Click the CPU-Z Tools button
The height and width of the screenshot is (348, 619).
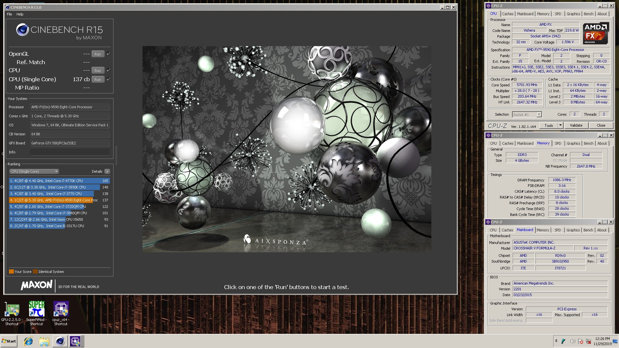[549, 126]
